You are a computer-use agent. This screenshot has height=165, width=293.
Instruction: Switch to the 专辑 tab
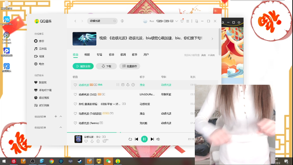99,55
